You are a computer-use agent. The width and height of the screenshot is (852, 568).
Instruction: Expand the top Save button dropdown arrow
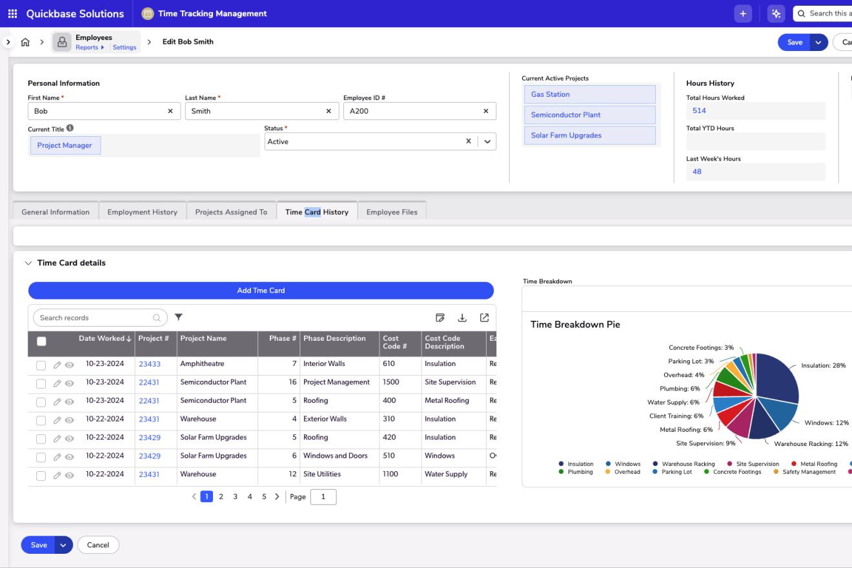[818, 43]
